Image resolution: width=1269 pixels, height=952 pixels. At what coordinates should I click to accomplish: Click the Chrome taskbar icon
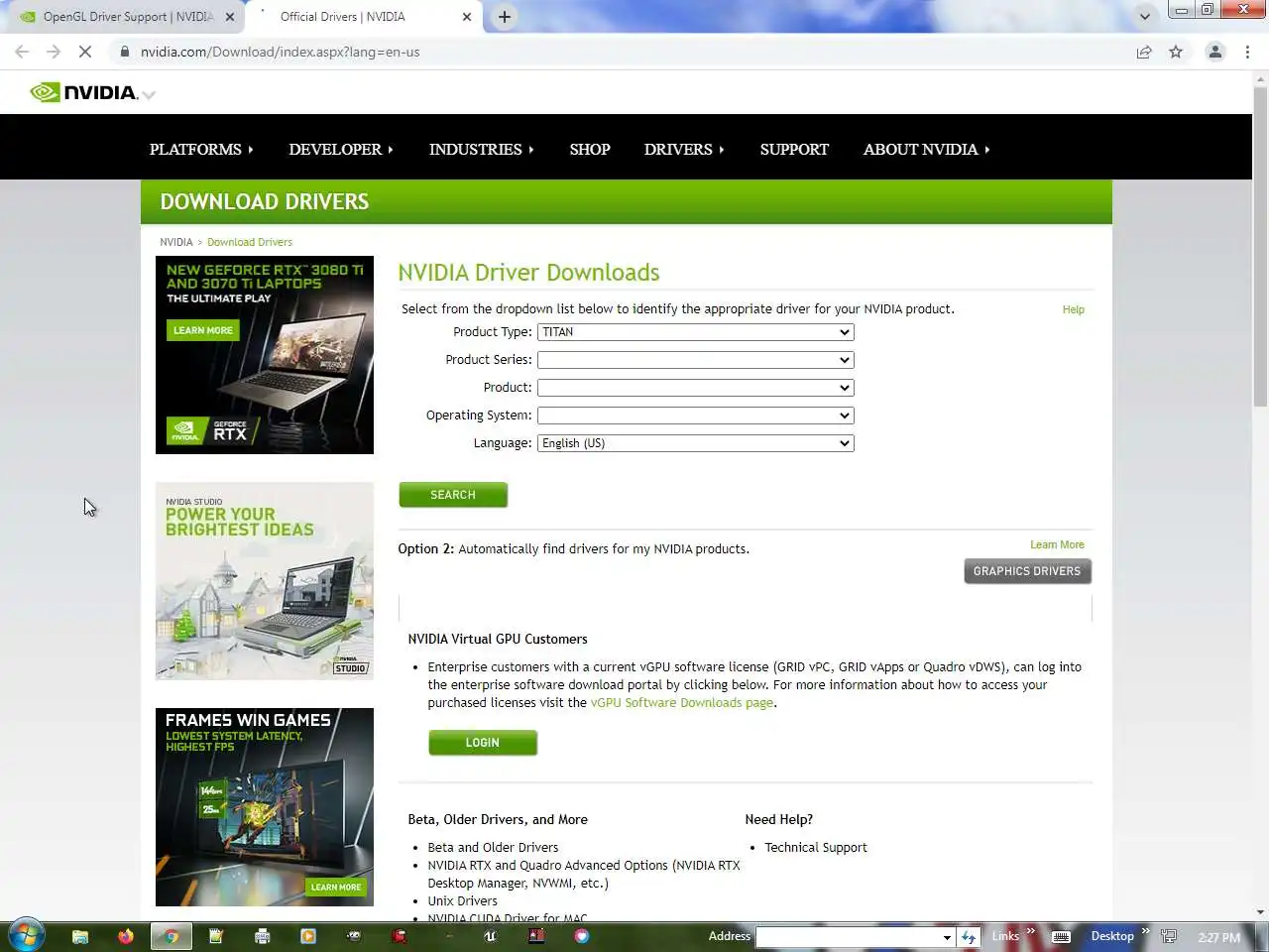[172, 936]
